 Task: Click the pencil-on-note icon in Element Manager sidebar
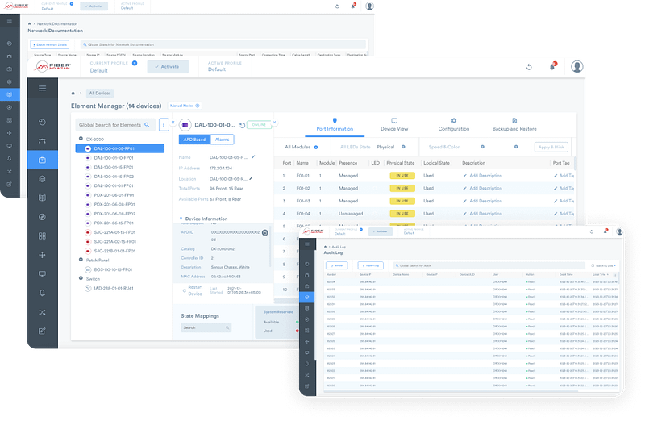click(x=43, y=331)
